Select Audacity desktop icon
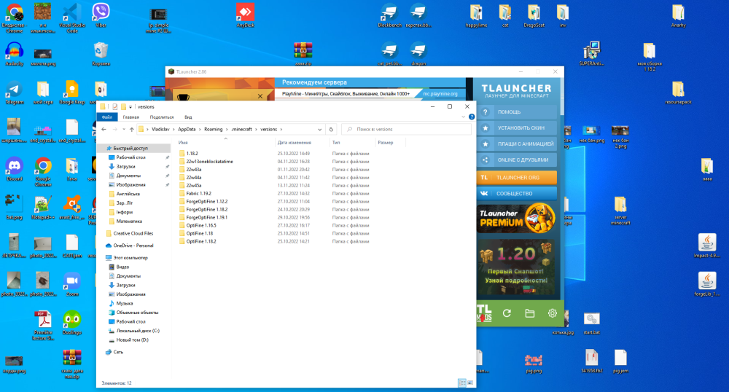Viewport: 729px width, 392px height. coord(15,54)
